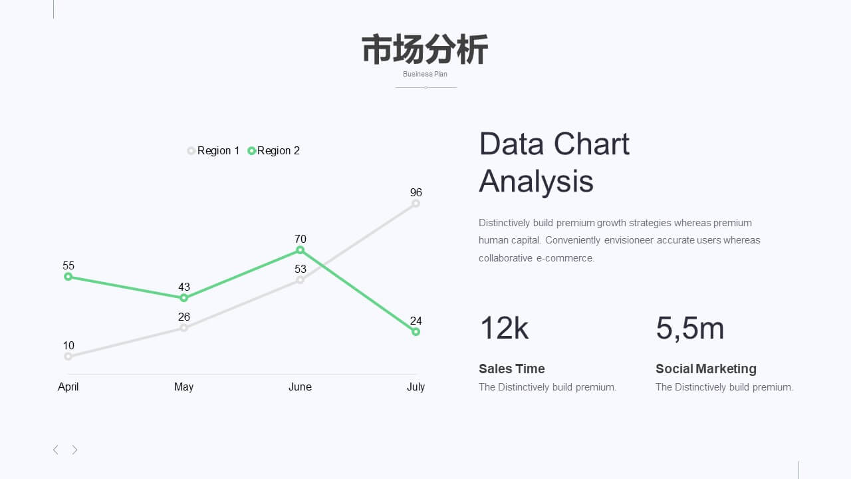
Task: Click the Region 2 legend label
Action: (279, 151)
